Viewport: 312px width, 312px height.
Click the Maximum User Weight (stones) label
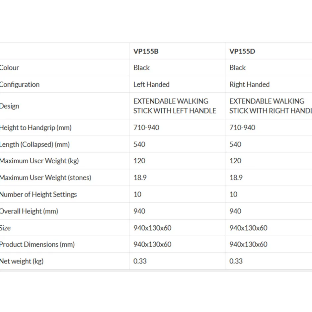point(45,178)
